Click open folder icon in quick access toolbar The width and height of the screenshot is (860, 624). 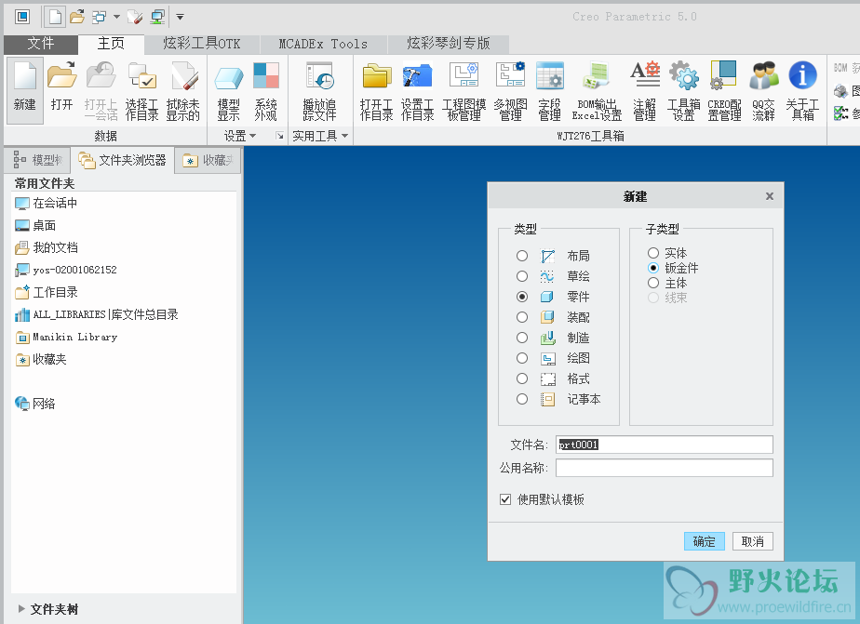(x=77, y=17)
